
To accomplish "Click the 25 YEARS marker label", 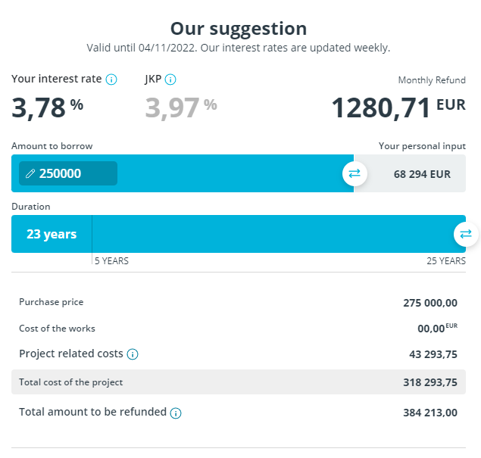I will click(446, 261).
